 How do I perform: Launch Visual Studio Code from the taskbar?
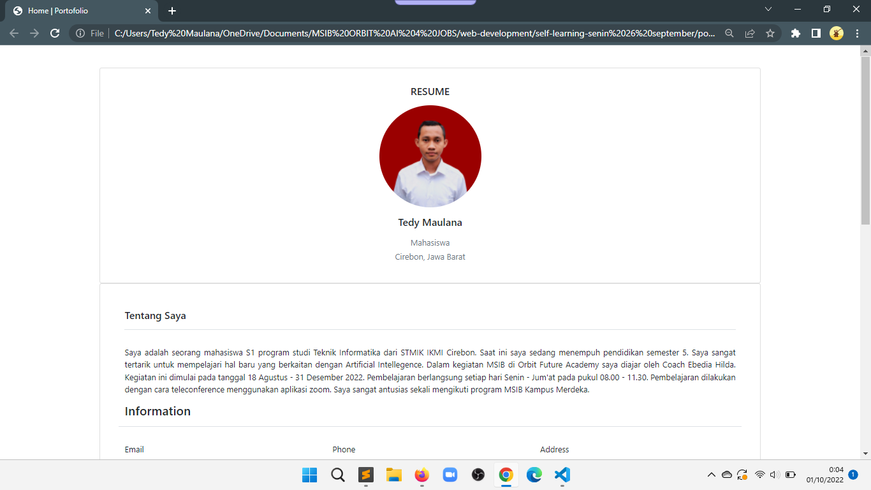click(x=562, y=475)
